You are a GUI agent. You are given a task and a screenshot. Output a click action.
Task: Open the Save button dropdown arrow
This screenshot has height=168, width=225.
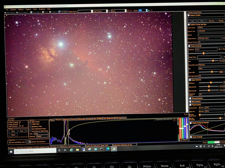(x=26, y=131)
